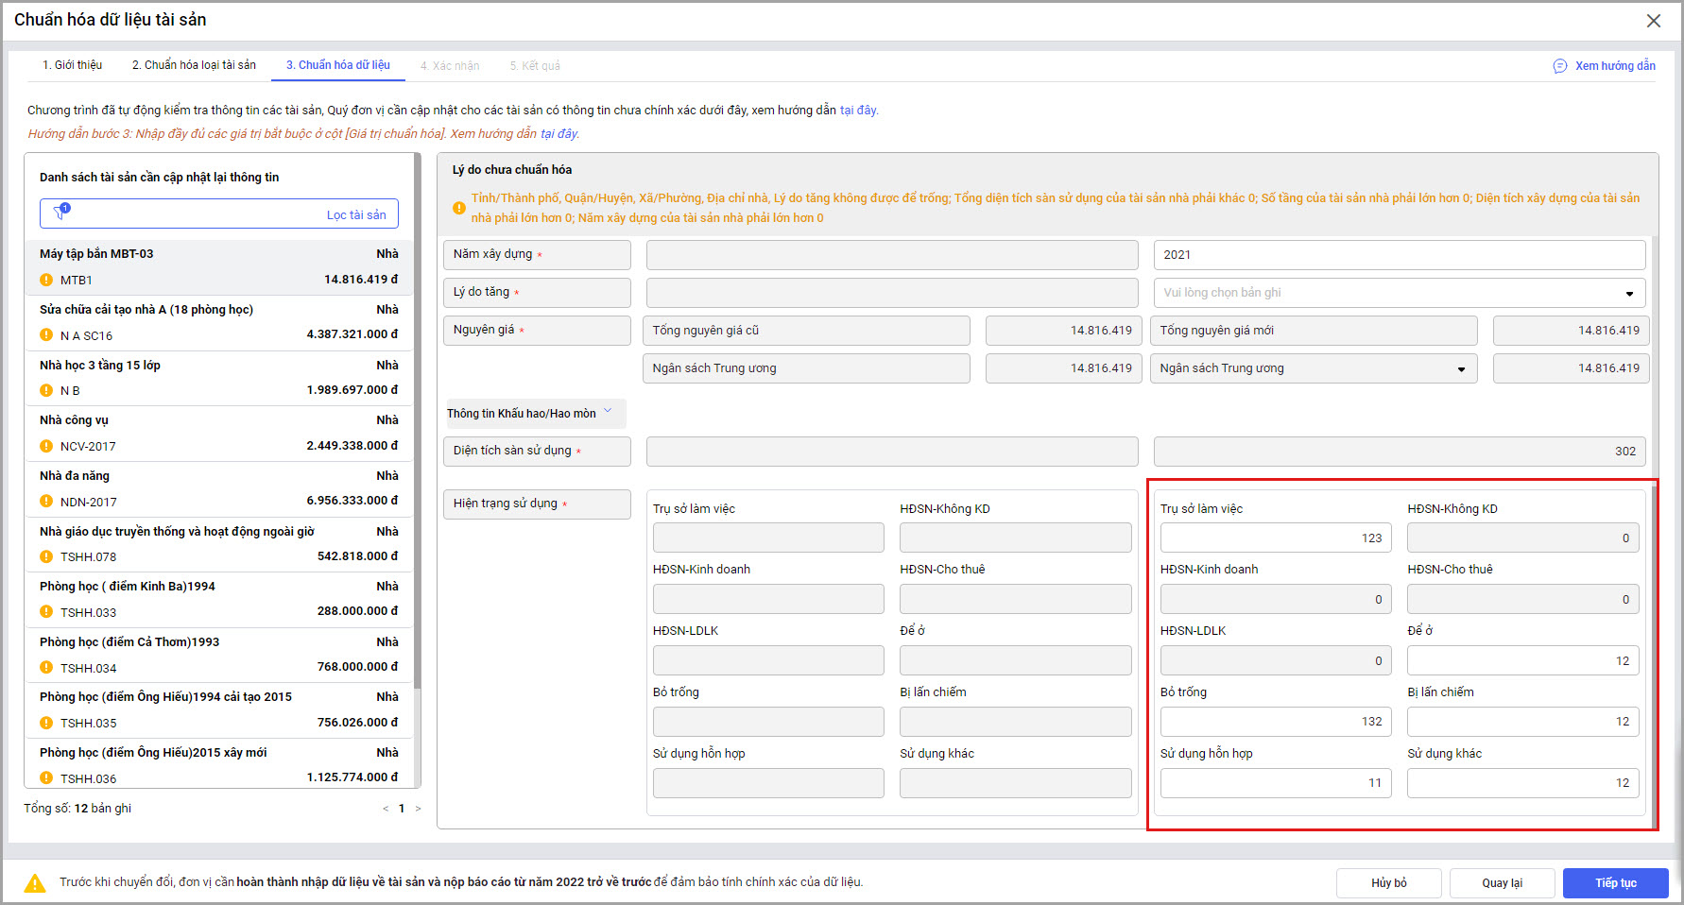Screen dimensions: 1684x905
Task: Click the filter icon in asset search box
Action: [x=61, y=212]
